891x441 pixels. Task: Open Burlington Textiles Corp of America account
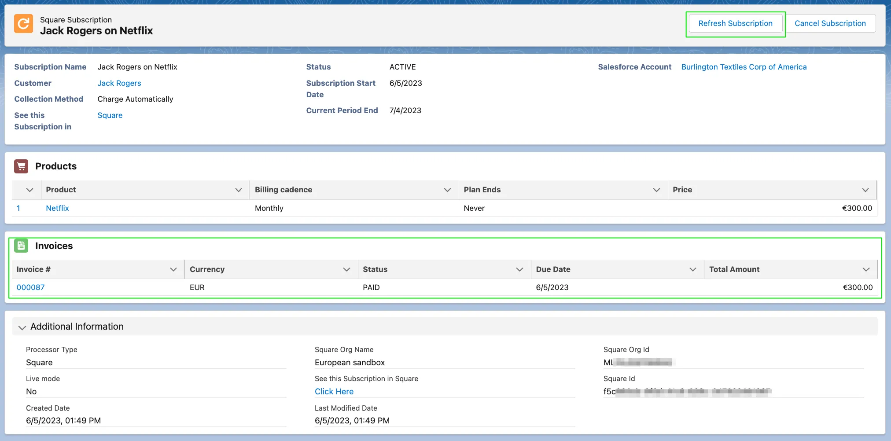coord(744,67)
